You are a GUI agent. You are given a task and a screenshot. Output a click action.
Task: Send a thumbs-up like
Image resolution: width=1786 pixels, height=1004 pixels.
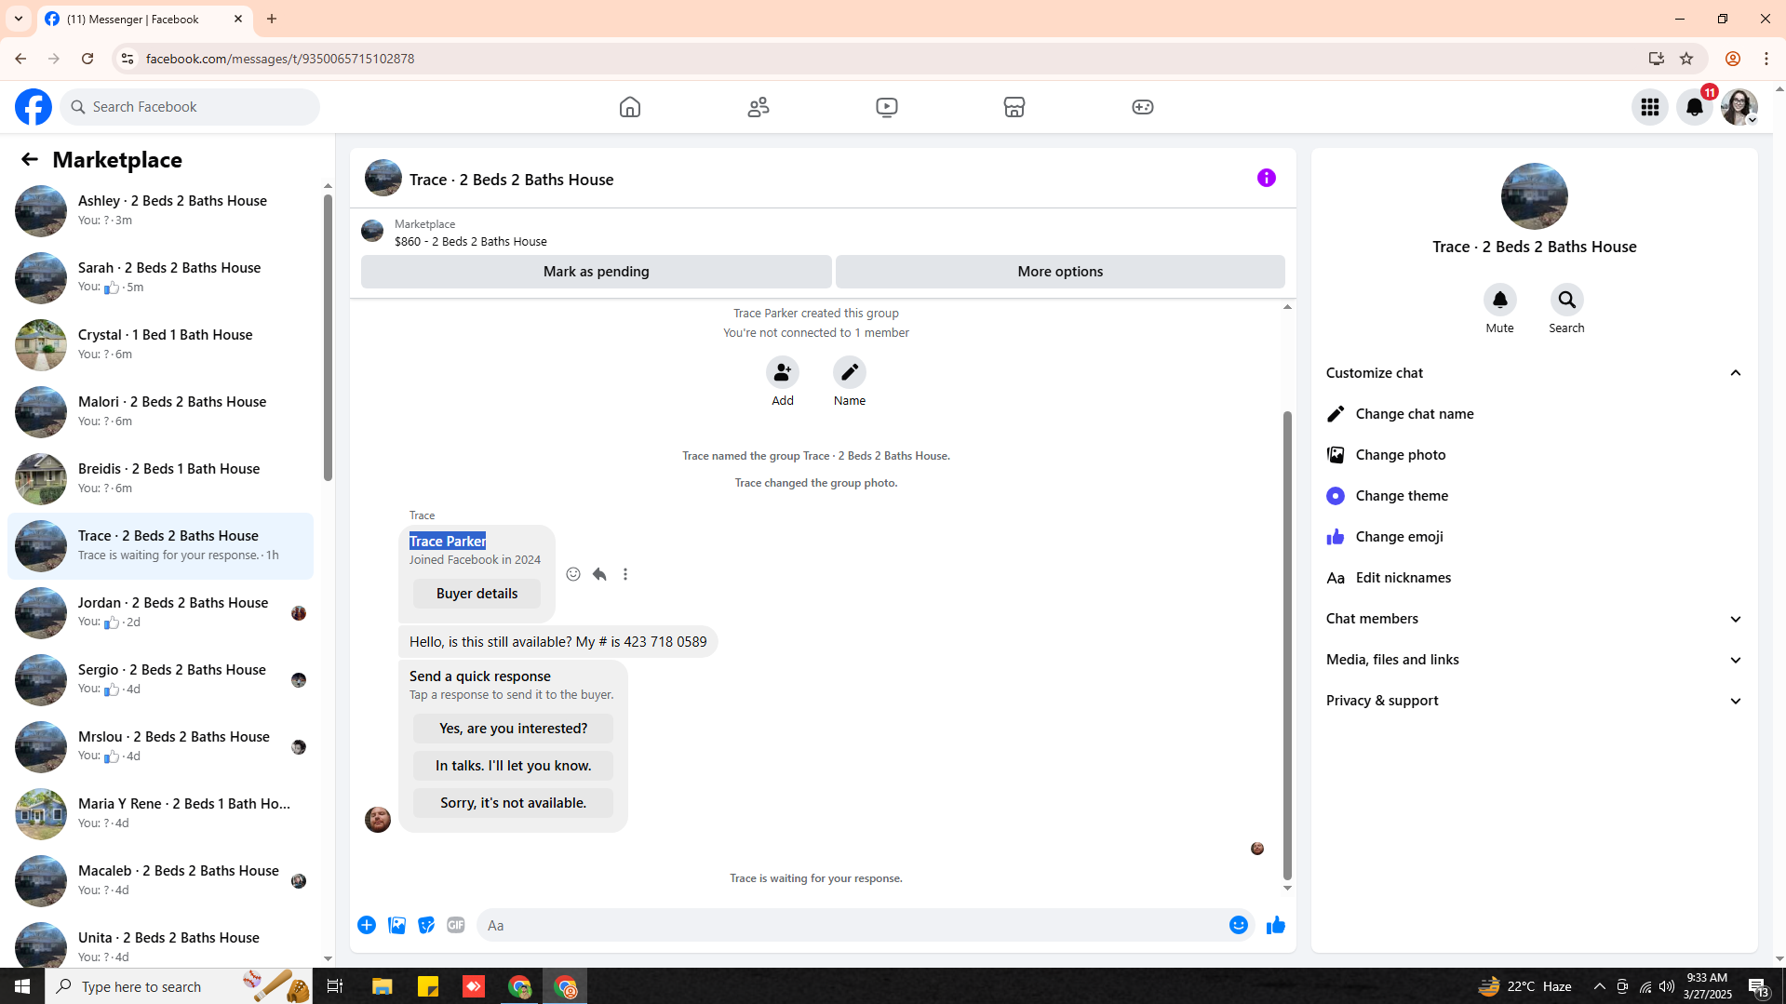click(x=1276, y=925)
